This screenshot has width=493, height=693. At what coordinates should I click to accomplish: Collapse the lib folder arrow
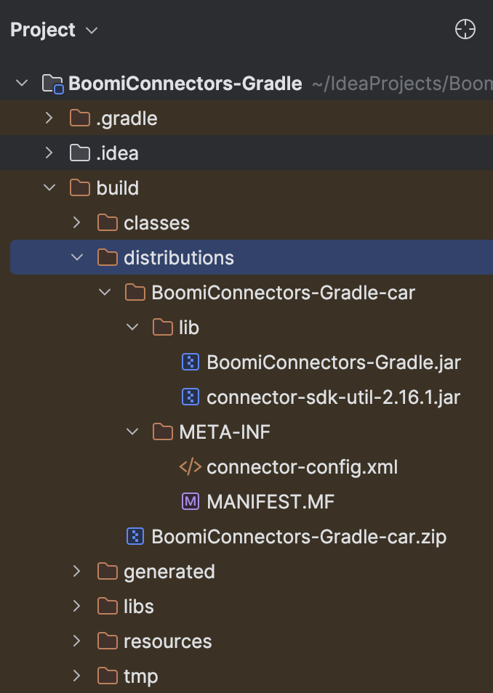pyautogui.click(x=132, y=328)
